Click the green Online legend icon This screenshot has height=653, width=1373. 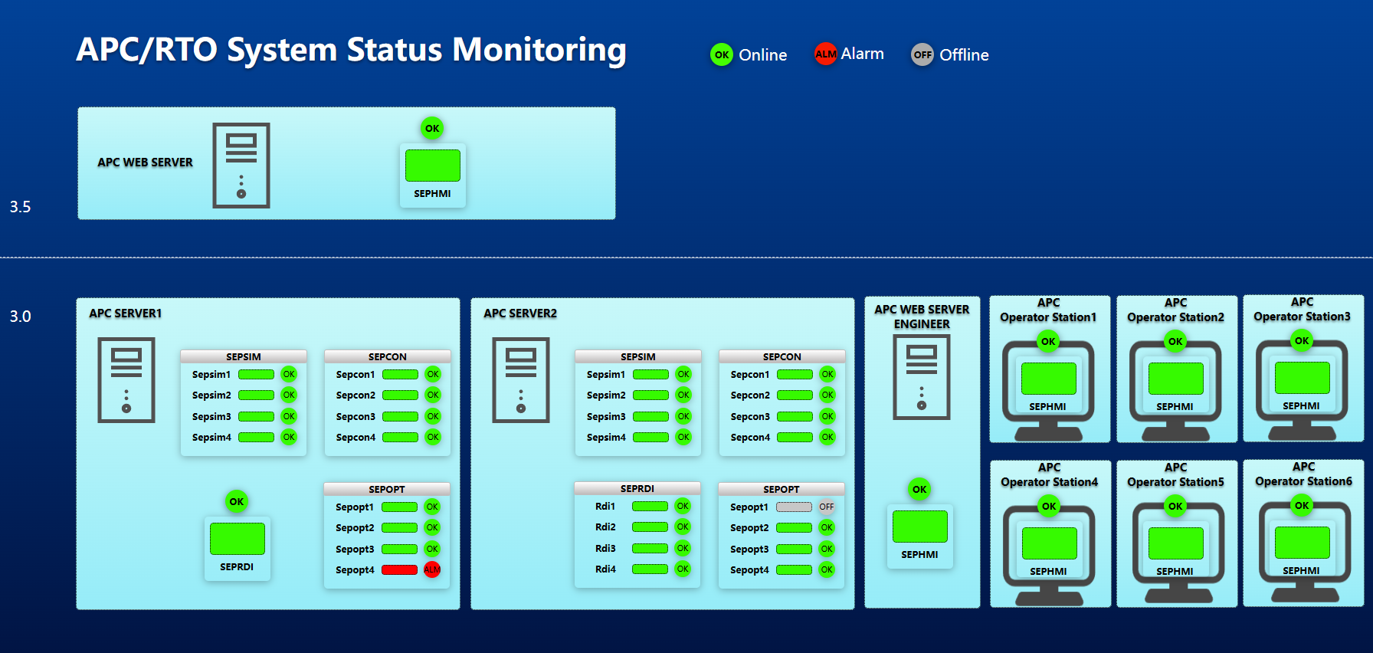coord(721,55)
